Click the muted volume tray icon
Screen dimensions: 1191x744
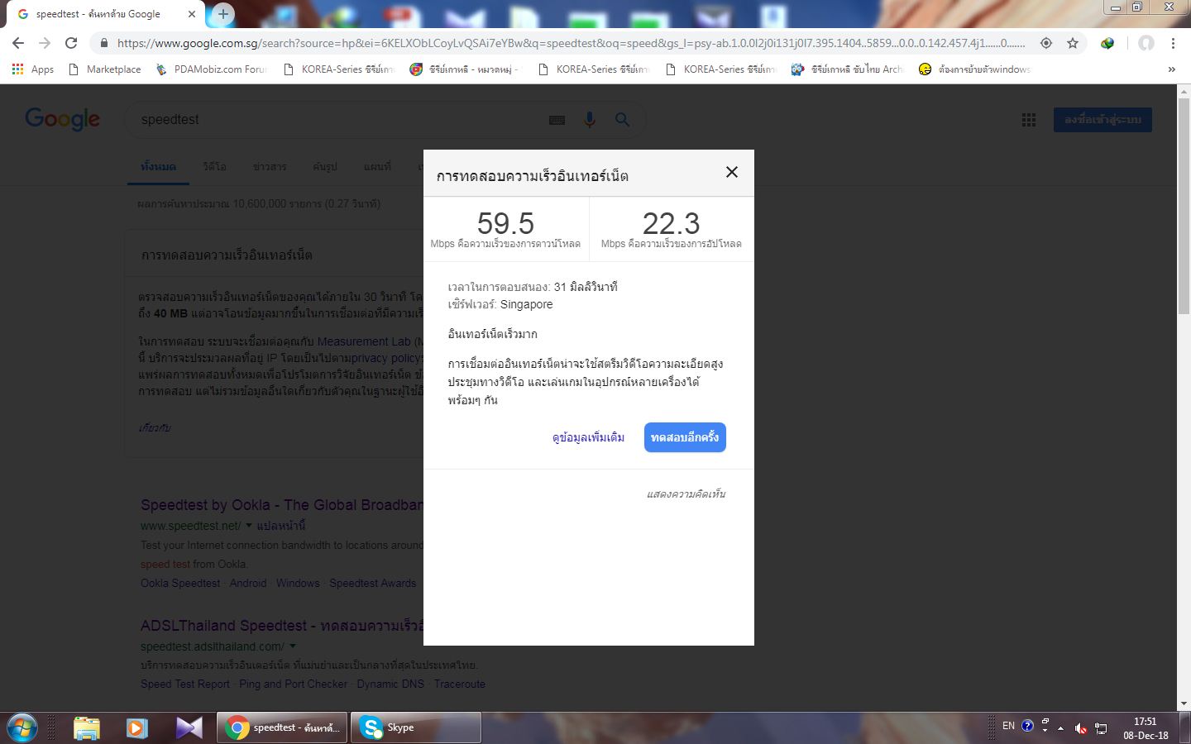[1080, 727]
